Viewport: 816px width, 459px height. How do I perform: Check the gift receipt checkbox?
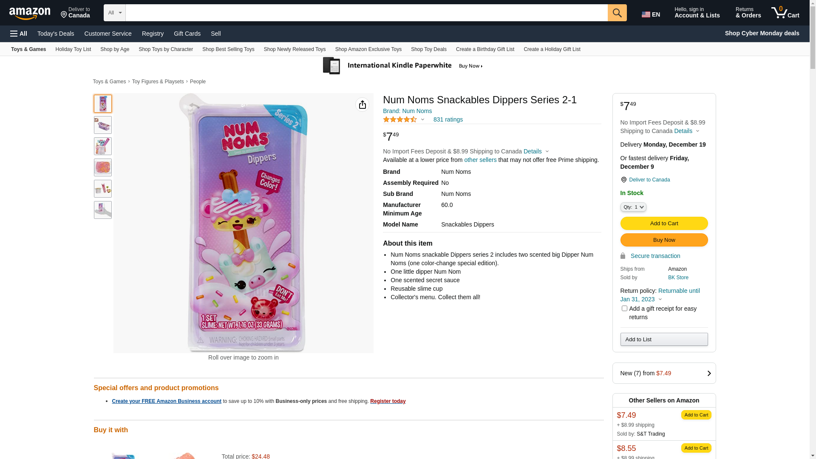click(x=624, y=309)
